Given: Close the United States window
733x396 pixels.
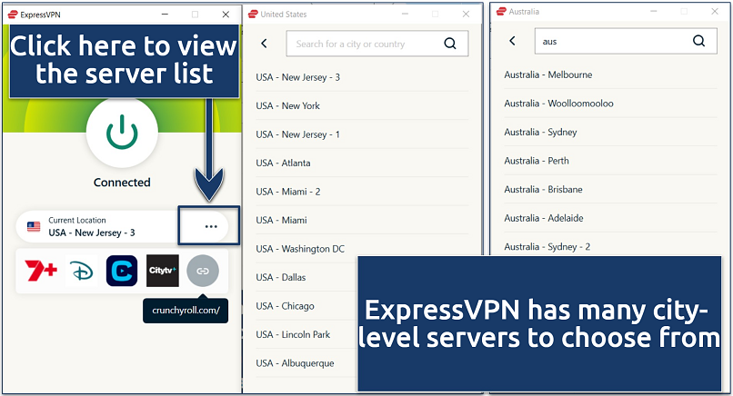Looking at the screenshot, I should (x=466, y=14).
